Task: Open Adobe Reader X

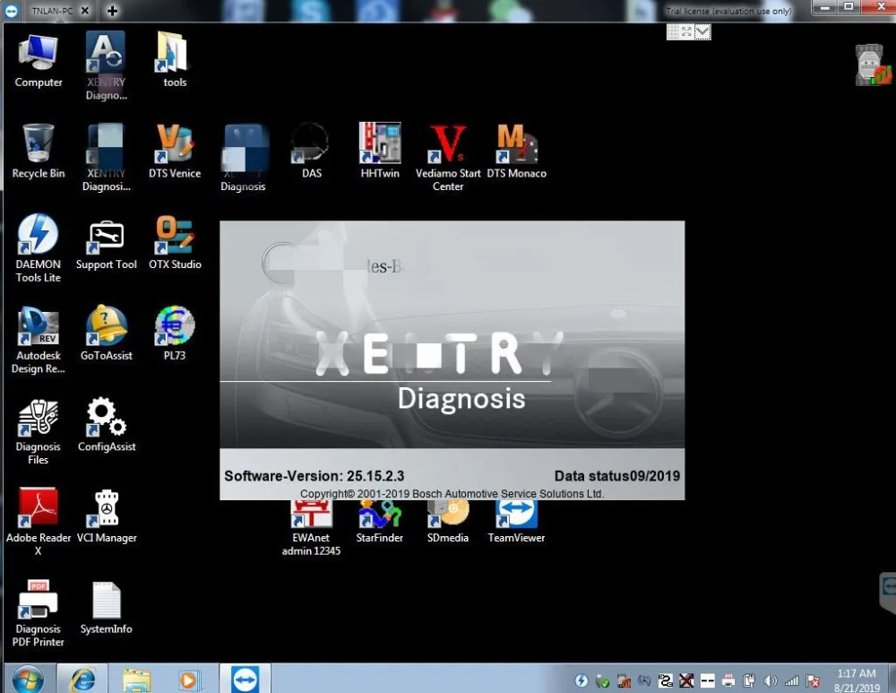Action: click(39, 522)
